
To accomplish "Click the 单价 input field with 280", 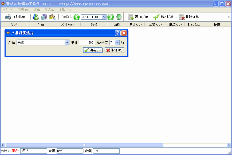I will pyautogui.click(x=87, y=42).
